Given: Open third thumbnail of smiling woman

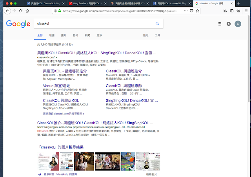Looking at the screenshot, I should point(84,161).
